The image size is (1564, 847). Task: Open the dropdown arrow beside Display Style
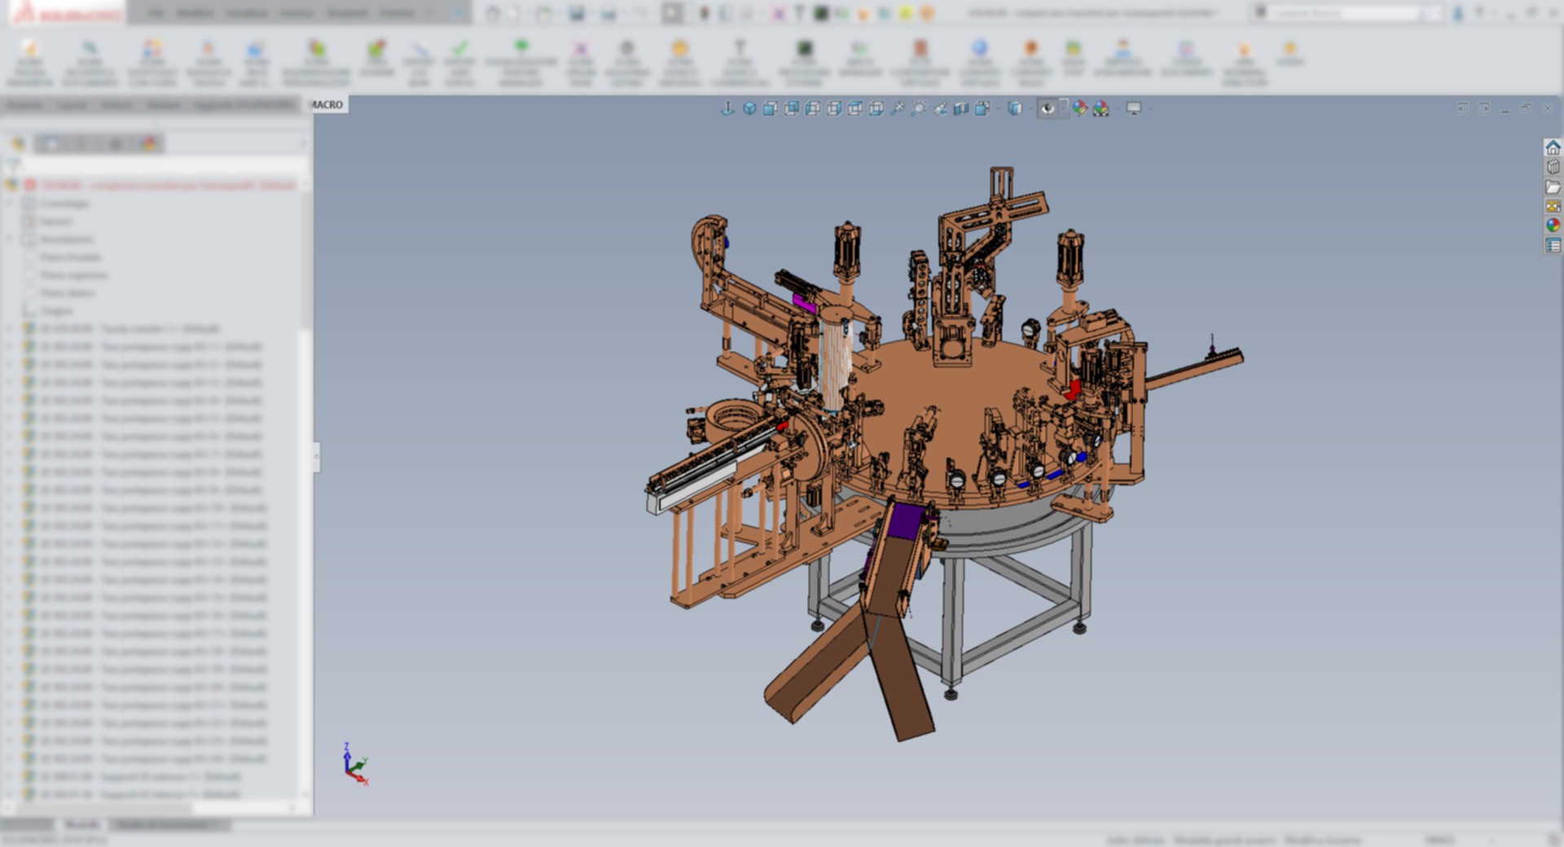coord(1030,108)
